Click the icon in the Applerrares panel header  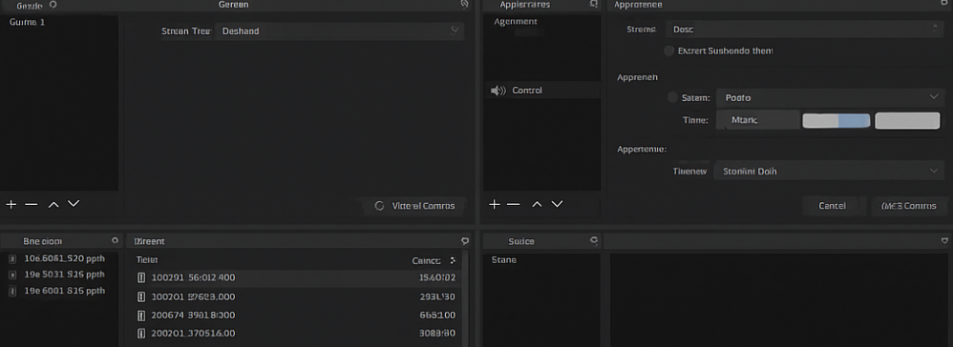tap(594, 4)
